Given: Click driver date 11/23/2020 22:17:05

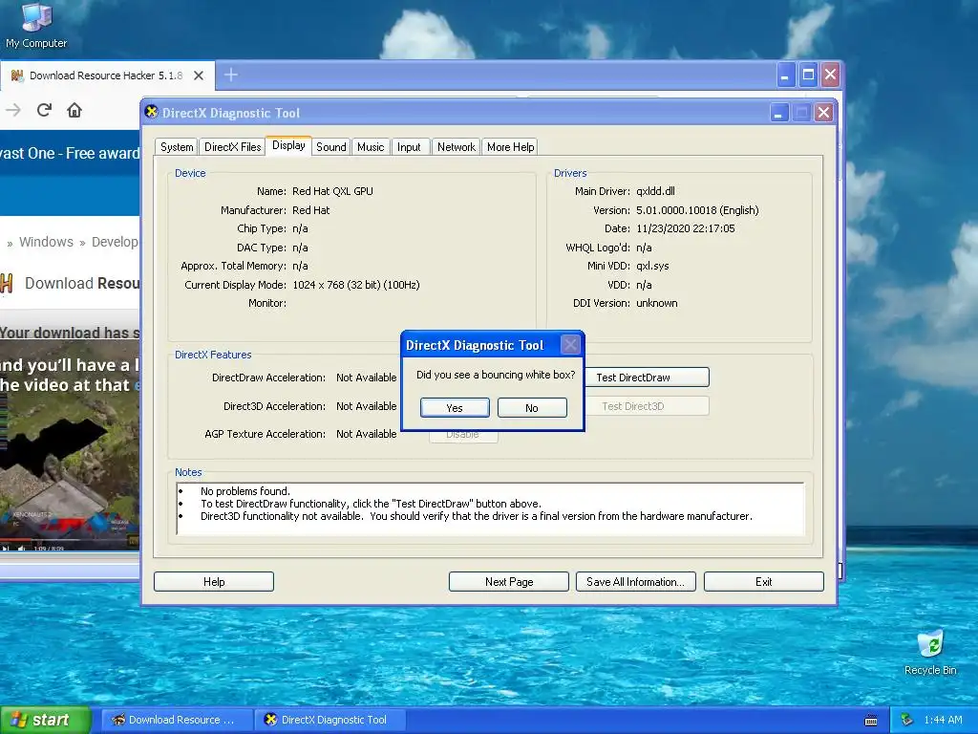Looking at the screenshot, I should [686, 228].
